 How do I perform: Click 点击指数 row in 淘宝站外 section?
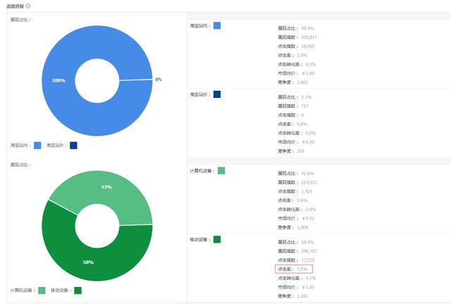pos(291,115)
